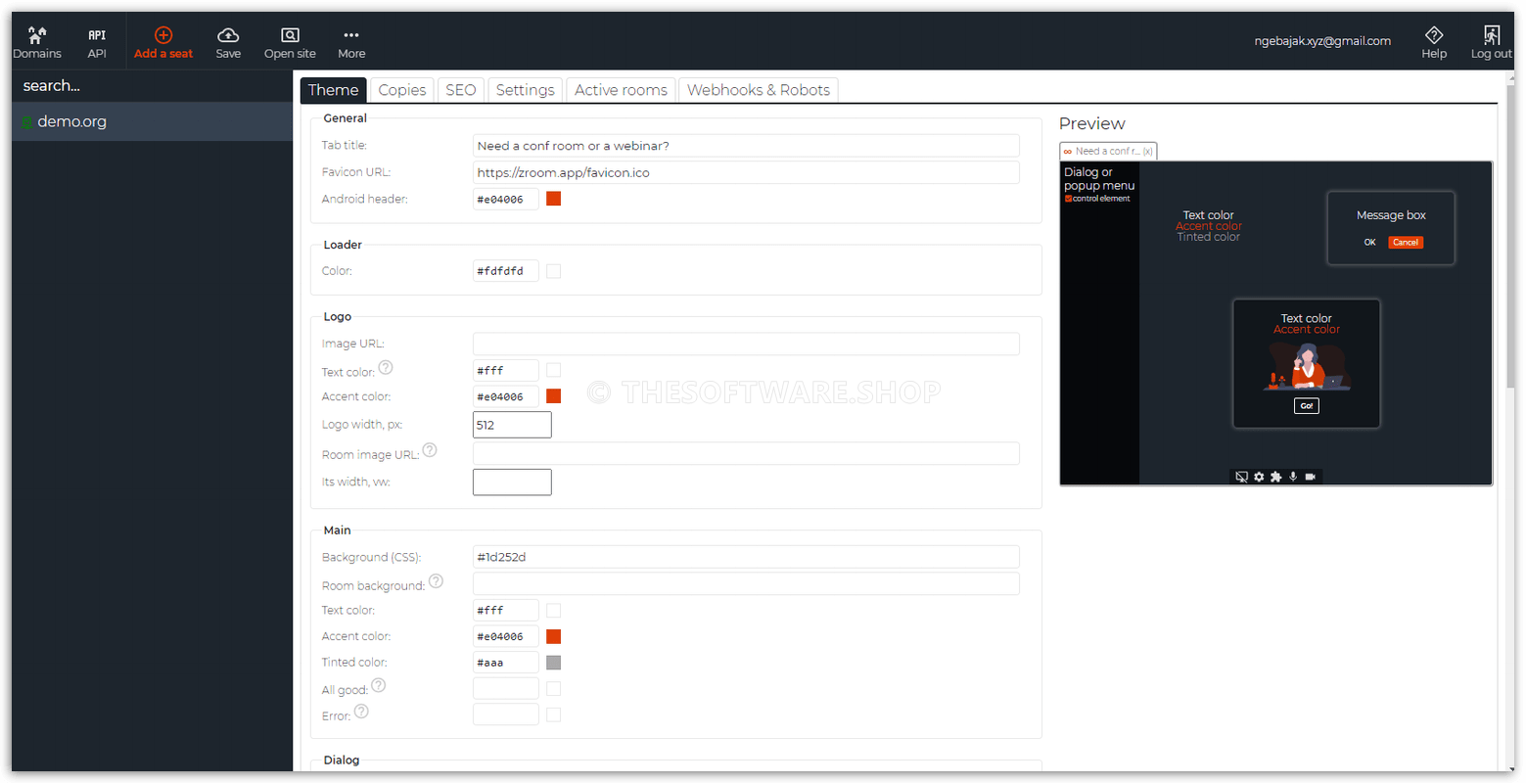Switch to the Active rooms tab
Screen dimensions: 1526x783
click(x=621, y=89)
